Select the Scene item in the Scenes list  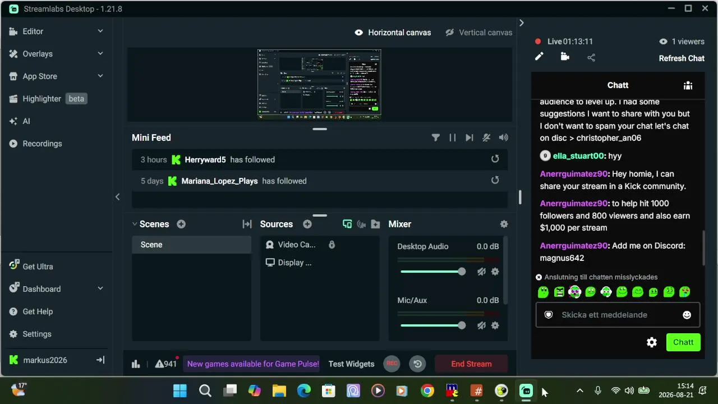tap(192, 245)
